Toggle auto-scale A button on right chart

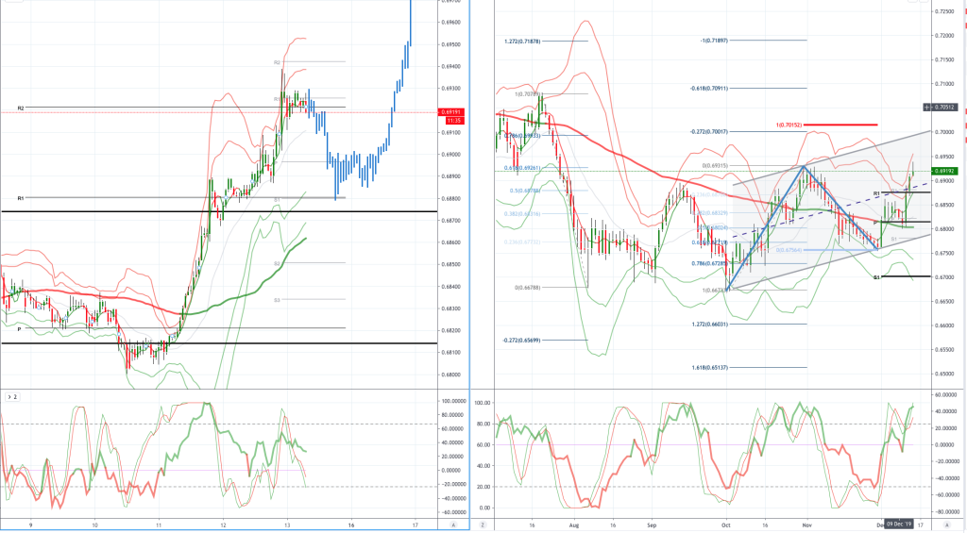tap(946, 525)
